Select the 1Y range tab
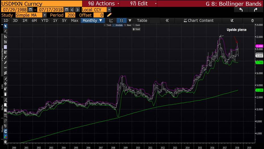This screenshot has width=264, height=149. pos(55,20)
